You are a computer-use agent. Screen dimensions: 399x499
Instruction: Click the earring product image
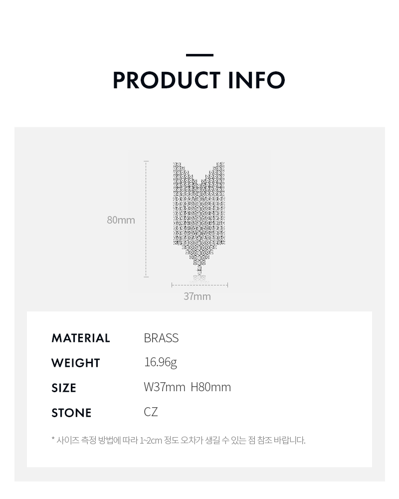click(x=199, y=222)
